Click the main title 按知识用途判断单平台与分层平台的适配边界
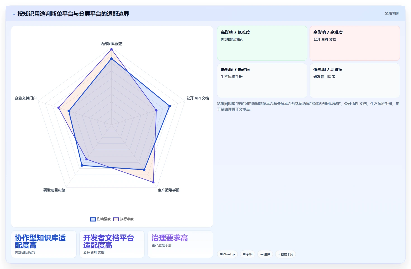The image size is (411, 269). click(x=73, y=14)
